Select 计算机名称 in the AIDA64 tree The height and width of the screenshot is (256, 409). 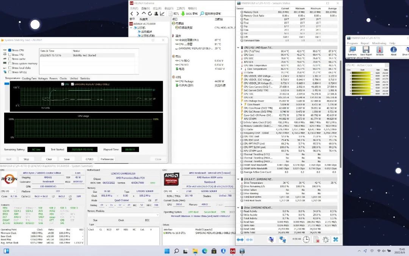point(148,36)
